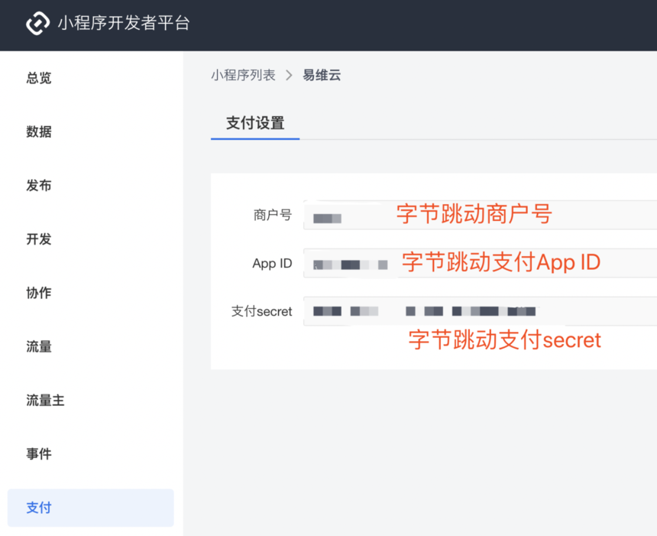Image resolution: width=657 pixels, height=536 pixels.
Task: Go to 事件 in the sidebar
Action: 39,453
